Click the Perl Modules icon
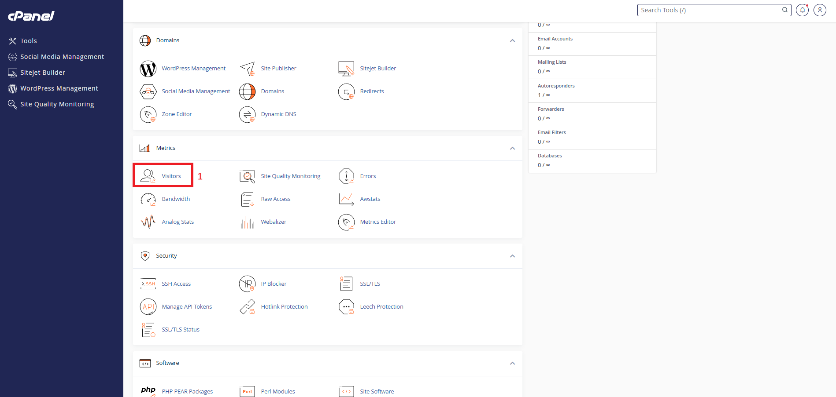Screen dimensions: 836x397 coord(247,391)
